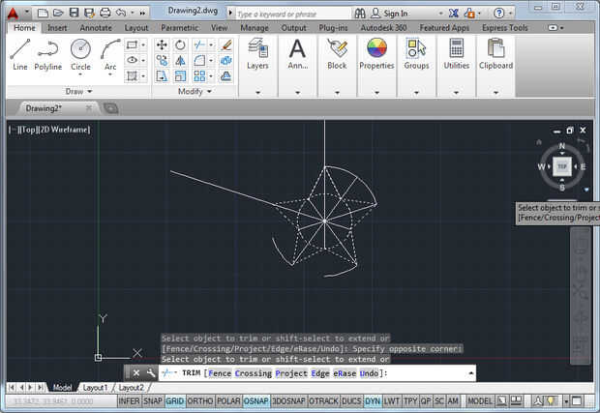Disable GRID display in status bar
This screenshot has width=600, height=413.
pos(175,400)
